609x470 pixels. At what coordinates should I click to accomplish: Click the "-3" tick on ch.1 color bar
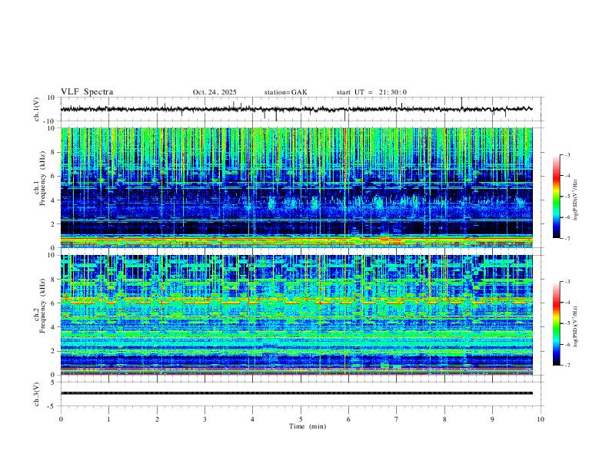pyautogui.click(x=567, y=154)
